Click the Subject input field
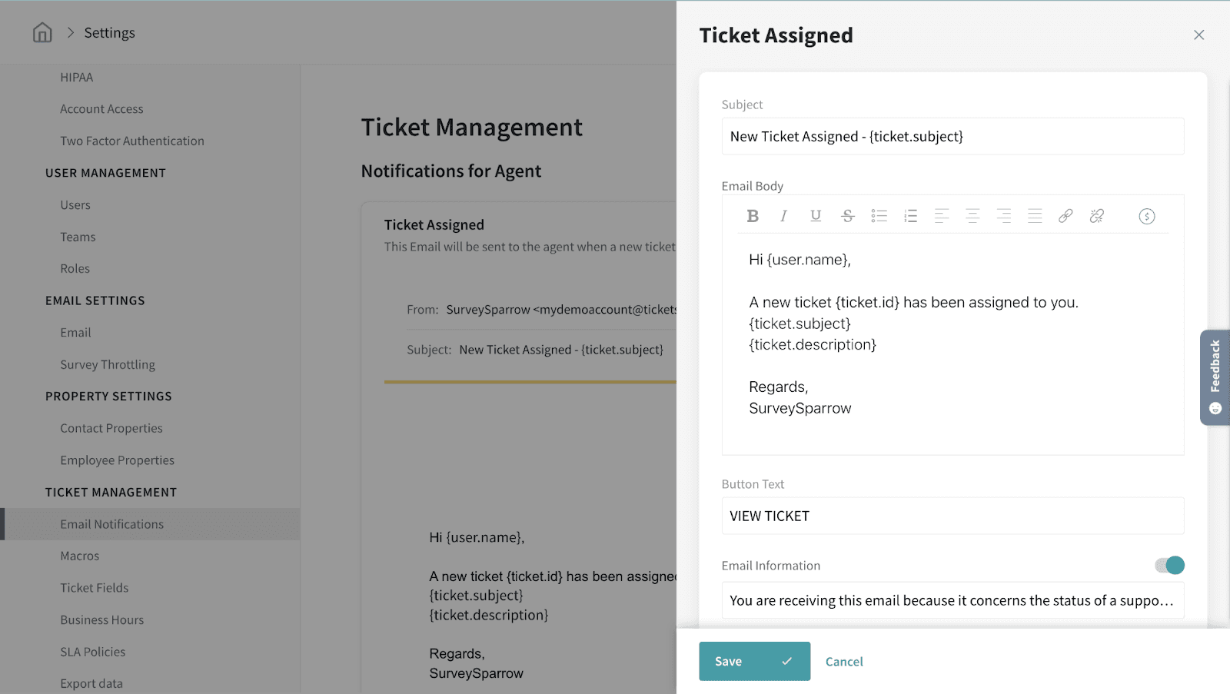This screenshot has width=1230, height=694. tap(952, 137)
